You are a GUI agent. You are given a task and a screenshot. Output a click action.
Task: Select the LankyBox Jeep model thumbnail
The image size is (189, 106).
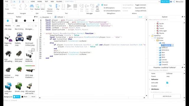[x=8, y=86]
